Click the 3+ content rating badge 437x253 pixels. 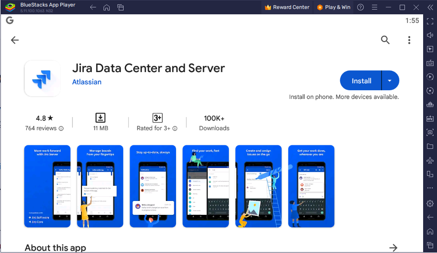click(157, 118)
